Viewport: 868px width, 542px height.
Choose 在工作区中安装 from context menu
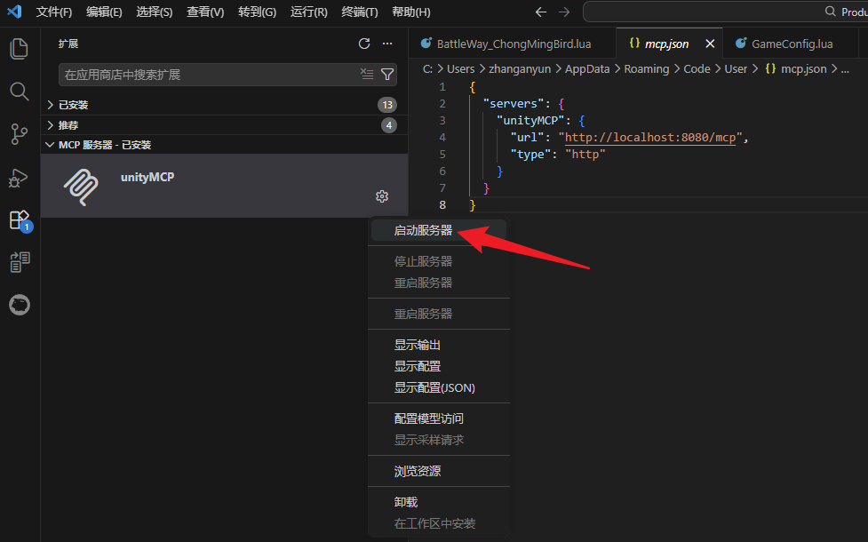point(438,523)
